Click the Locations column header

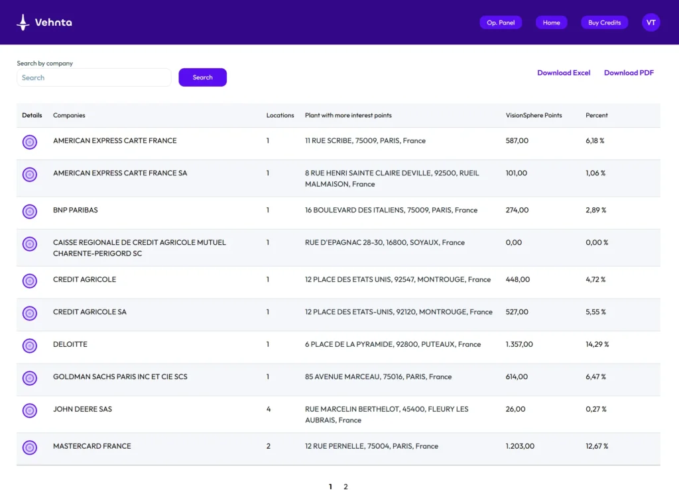click(x=280, y=115)
